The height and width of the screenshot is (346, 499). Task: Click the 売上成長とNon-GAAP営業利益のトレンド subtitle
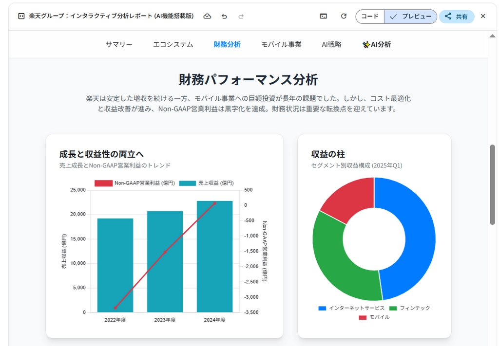(x=115, y=165)
